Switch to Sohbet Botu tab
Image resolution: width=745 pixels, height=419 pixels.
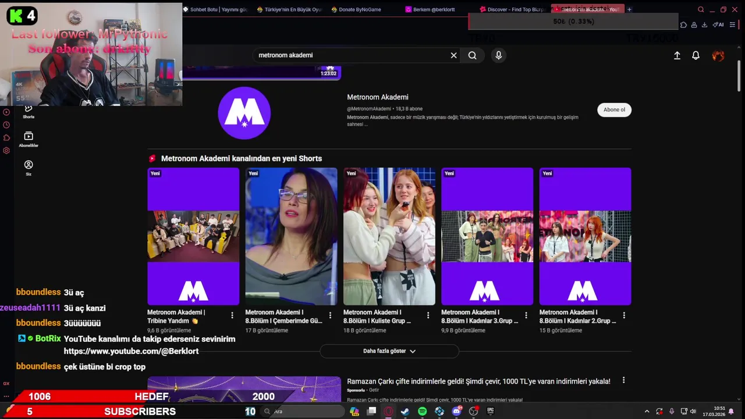click(x=215, y=9)
